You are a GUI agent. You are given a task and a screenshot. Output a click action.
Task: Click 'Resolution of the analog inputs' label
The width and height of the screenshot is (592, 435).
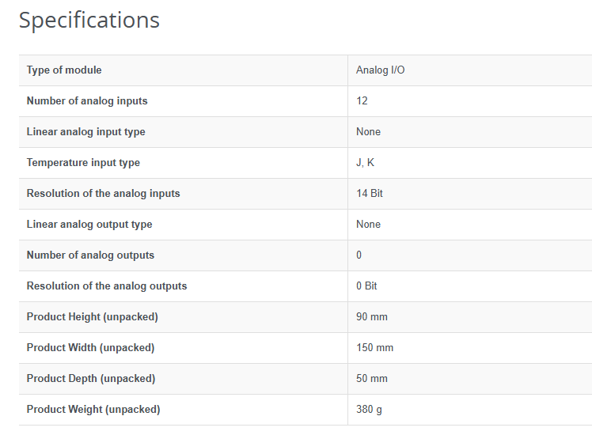coord(103,194)
